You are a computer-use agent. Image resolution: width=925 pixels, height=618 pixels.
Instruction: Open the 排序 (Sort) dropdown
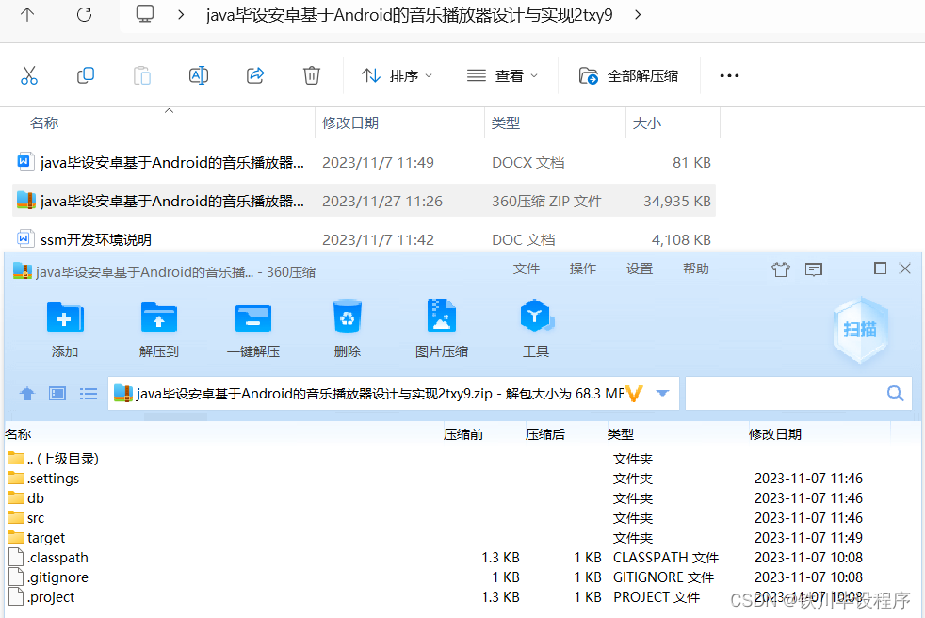click(398, 76)
